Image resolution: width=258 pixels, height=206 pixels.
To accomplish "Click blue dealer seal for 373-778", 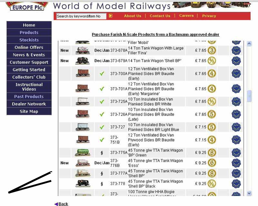I will (236, 184).
